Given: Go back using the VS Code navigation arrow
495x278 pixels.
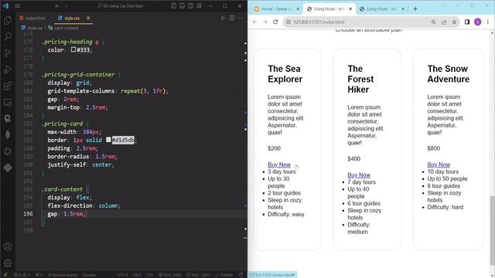Looking at the screenshot, I should 57,5.
